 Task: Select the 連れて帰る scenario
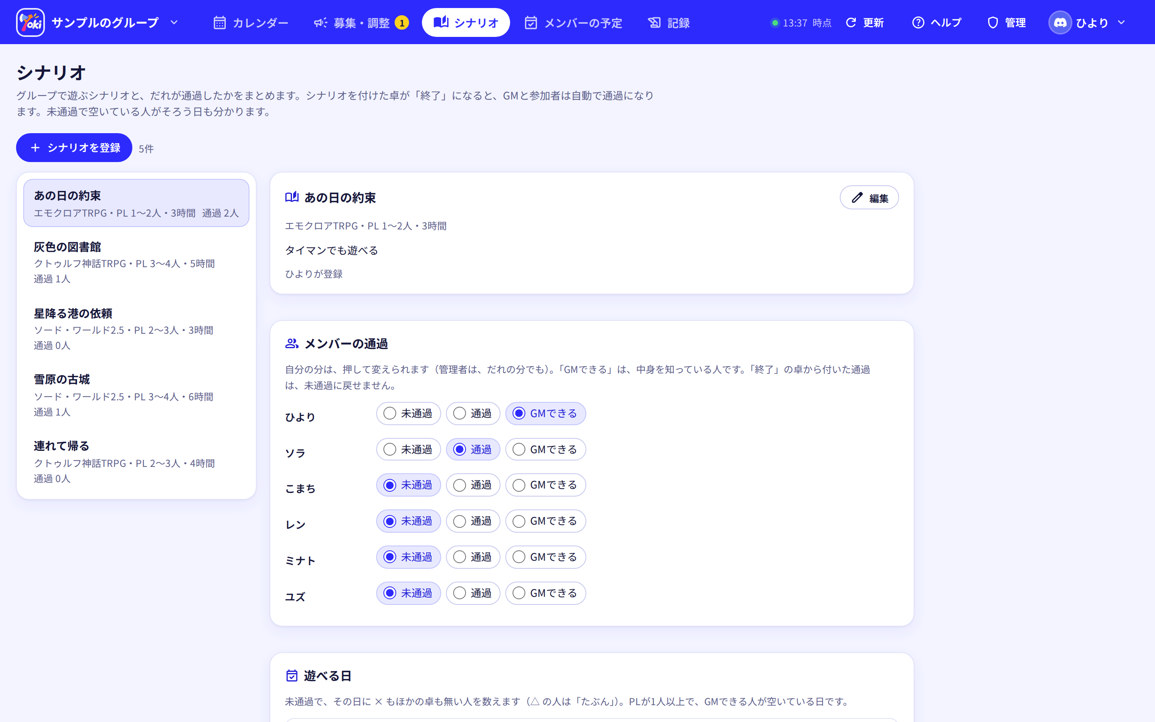(x=136, y=462)
